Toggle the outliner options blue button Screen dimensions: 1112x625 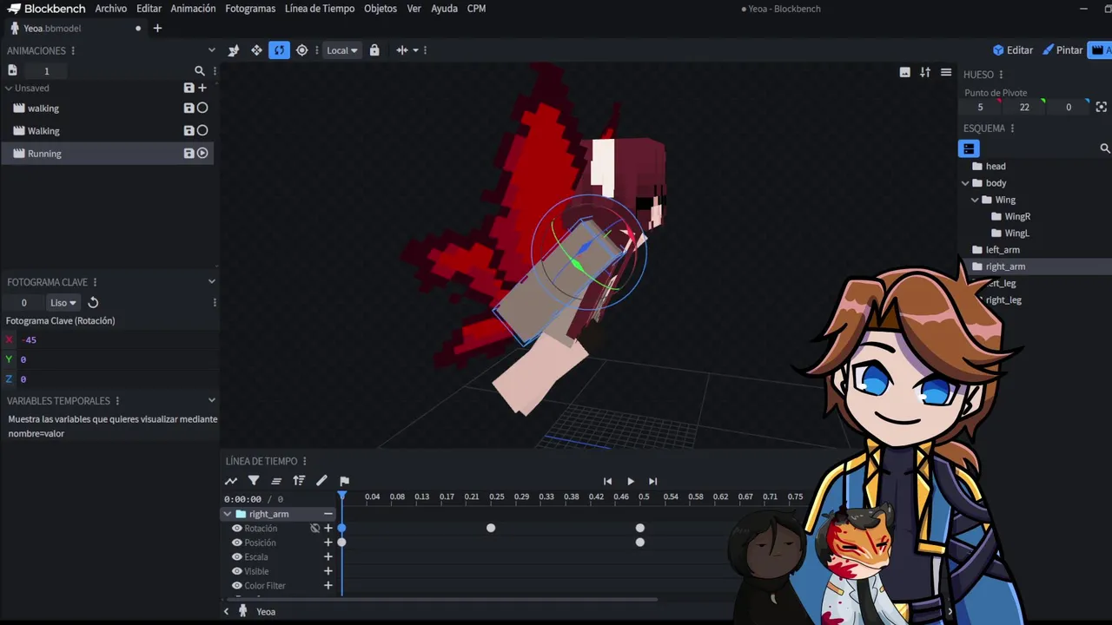coord(969,148)
